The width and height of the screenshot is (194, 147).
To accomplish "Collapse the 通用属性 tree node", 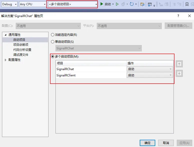I will [x=5, y=35].
